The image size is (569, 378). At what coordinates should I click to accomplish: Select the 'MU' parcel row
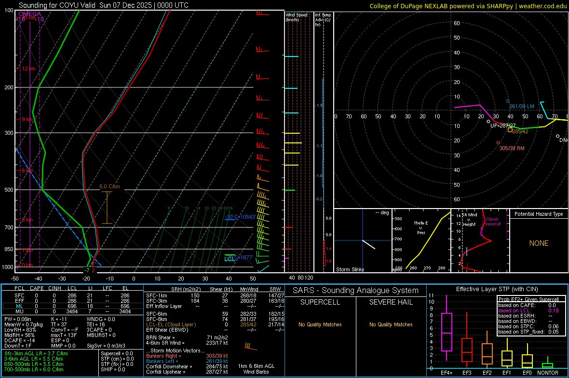pyautogui.click(x=72, y=311)
